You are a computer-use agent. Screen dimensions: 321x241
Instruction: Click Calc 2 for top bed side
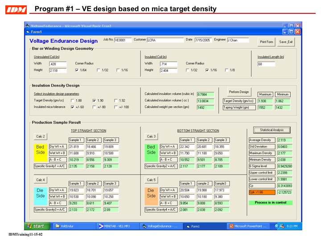(x=41, y=137)
